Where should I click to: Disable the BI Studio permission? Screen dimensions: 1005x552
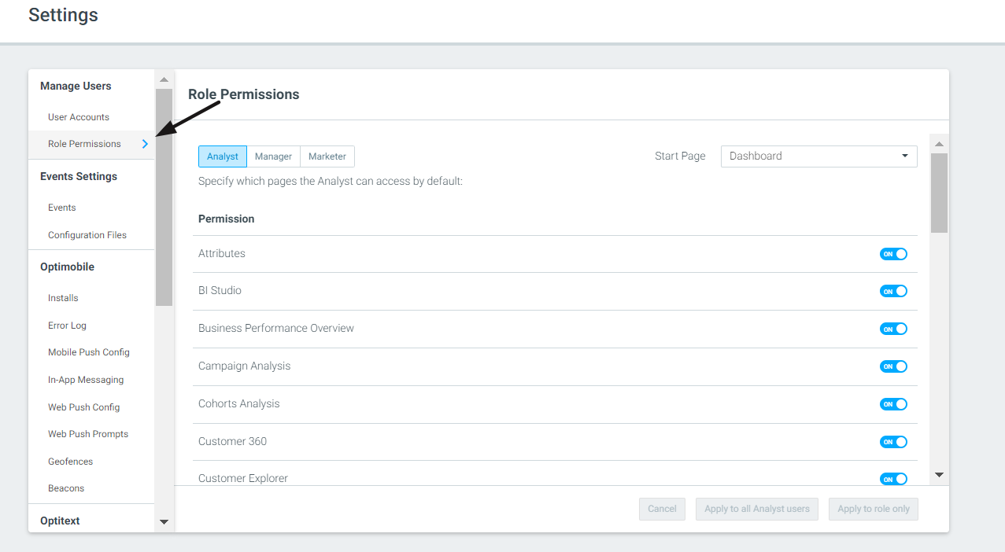tap(893, 291)
